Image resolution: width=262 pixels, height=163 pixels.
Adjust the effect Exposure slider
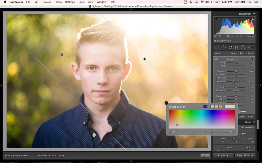tap(236, 71)
